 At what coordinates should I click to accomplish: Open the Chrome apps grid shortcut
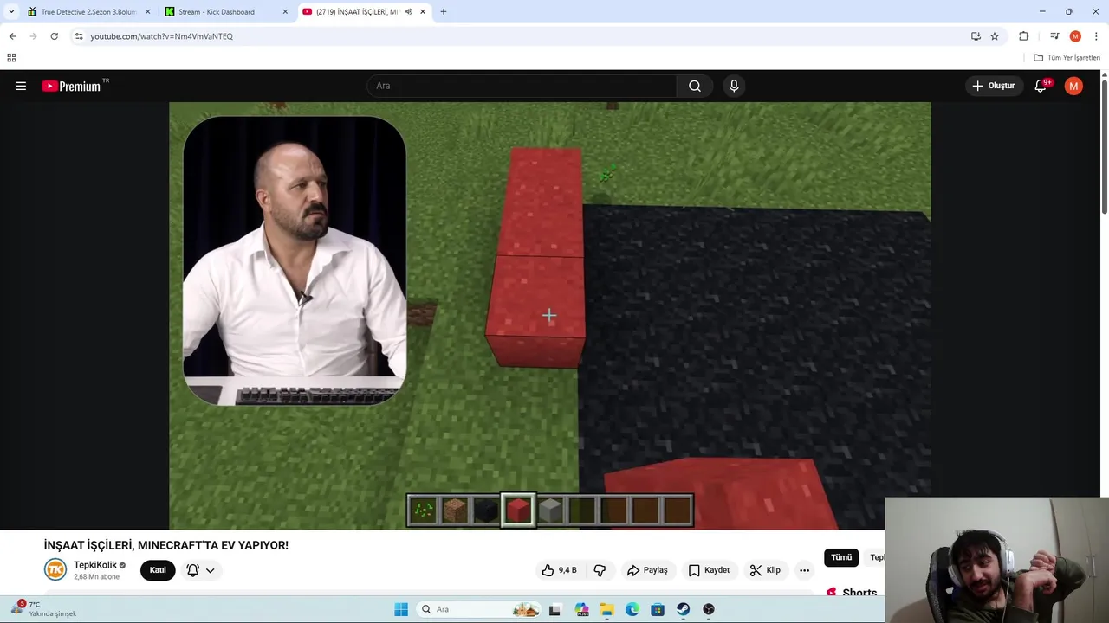coord(11,58)
